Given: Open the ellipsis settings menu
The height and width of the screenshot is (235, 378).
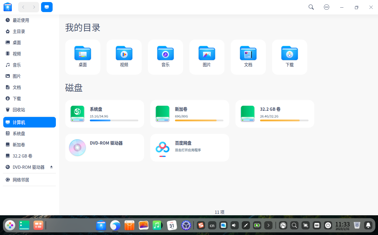Looking at the screenshot, I should click(x=326, y=7).
